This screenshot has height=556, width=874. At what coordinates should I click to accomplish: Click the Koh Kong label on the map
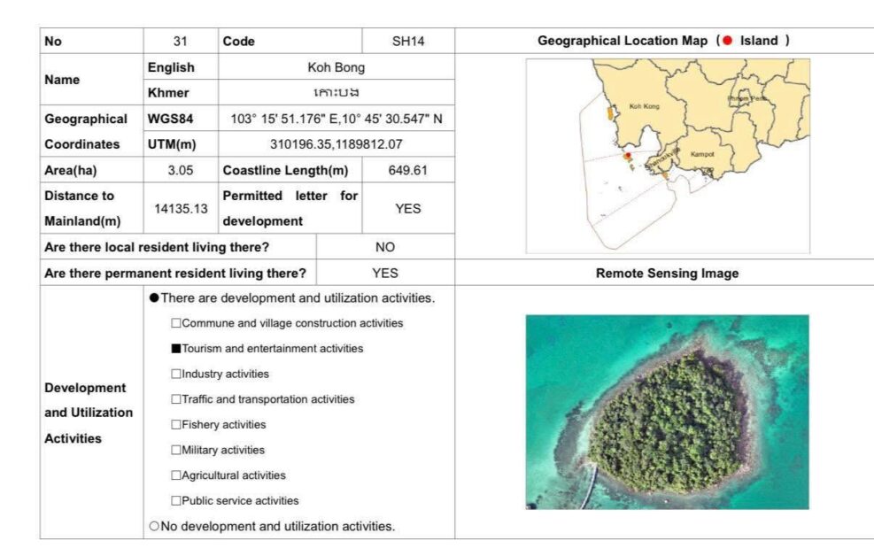pyautogui.click(x=644, y=106)
